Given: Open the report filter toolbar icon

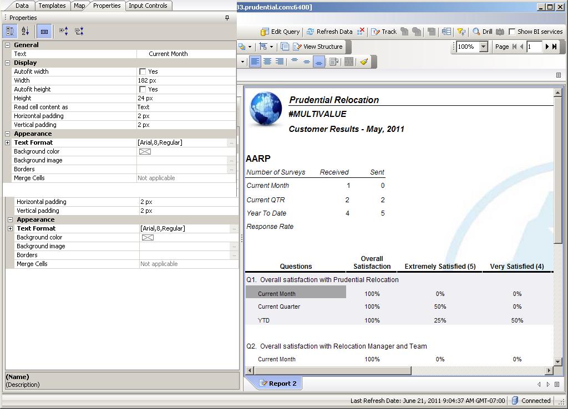Looking at the screenshot, I should pyautogui.click(x=461, y=32).
